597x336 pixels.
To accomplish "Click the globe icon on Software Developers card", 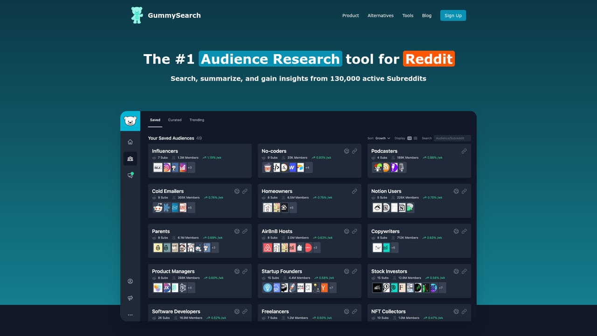I will click(237, 312).
